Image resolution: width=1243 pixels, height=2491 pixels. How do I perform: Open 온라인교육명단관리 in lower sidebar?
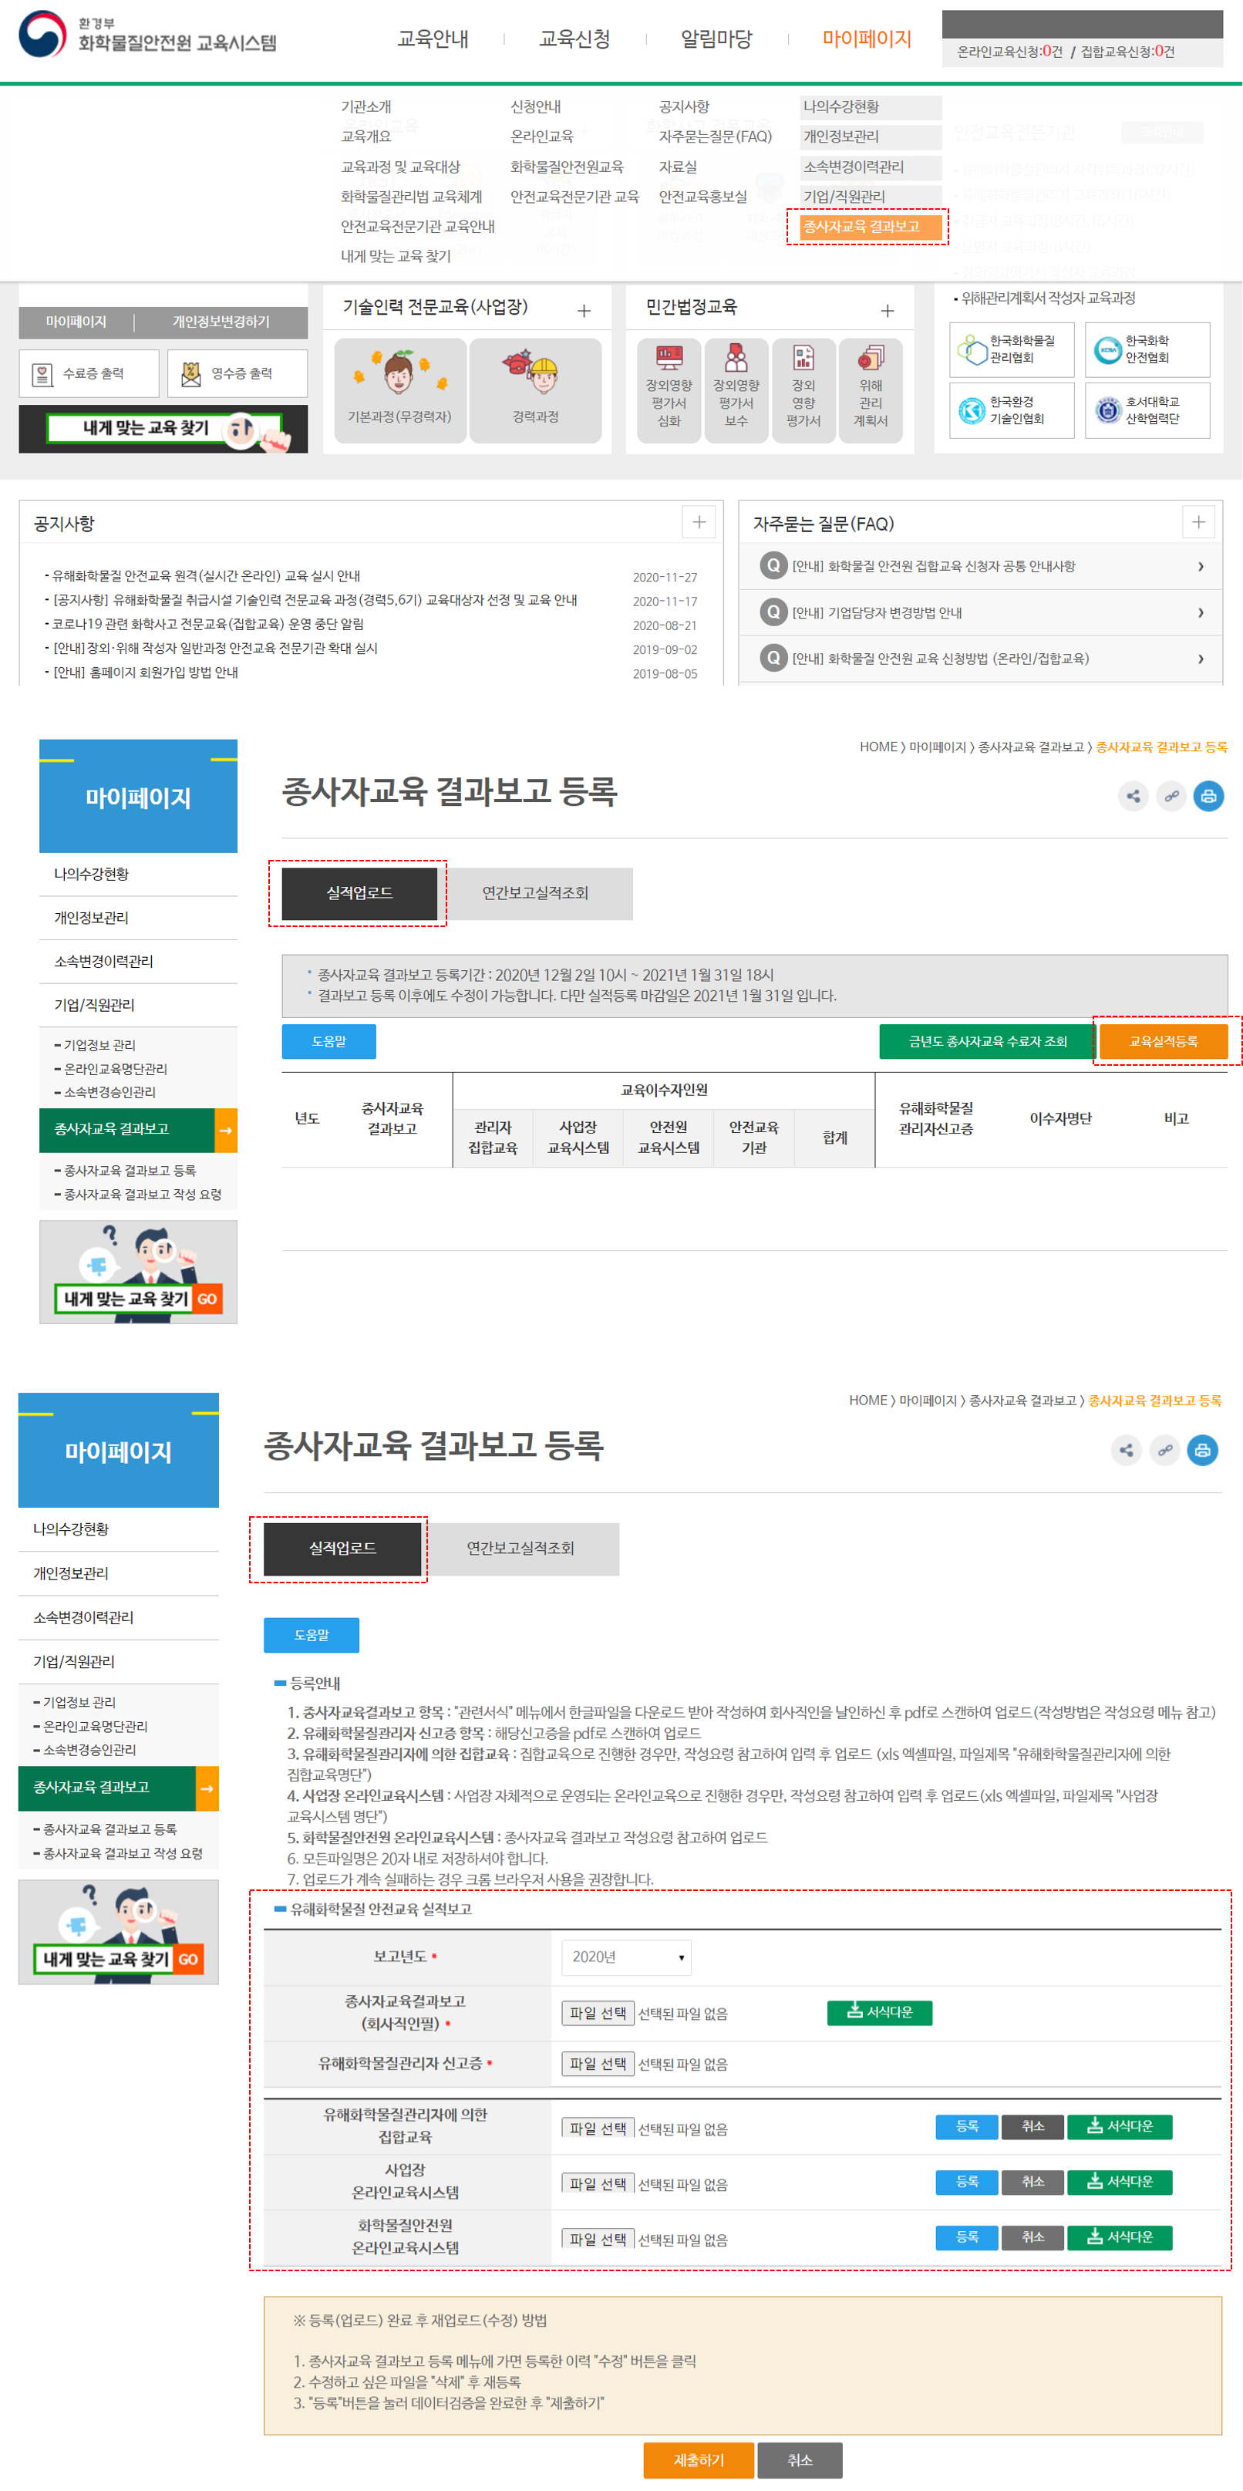[x=95, y=1727]
